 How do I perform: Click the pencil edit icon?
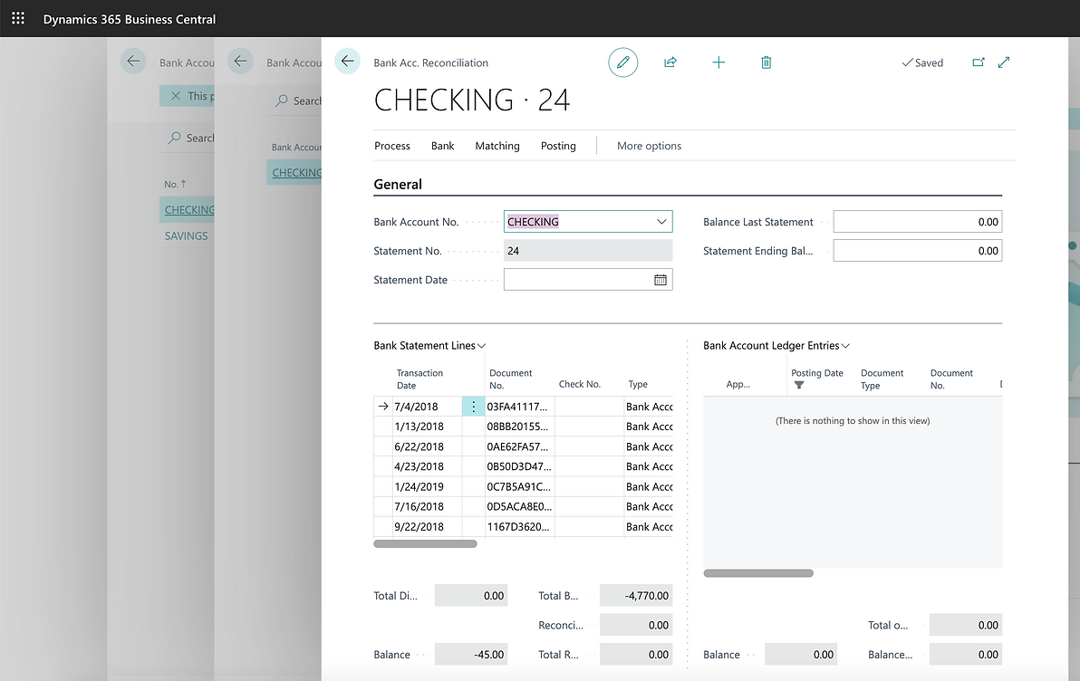click(x=622, y=62)
